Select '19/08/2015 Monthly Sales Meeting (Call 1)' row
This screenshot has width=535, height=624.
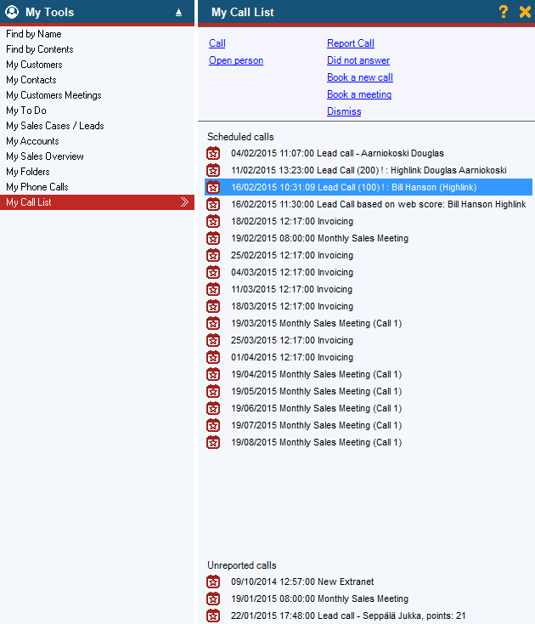coord(317,443)
